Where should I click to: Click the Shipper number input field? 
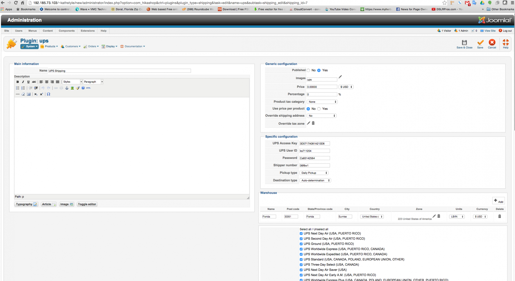314,165
